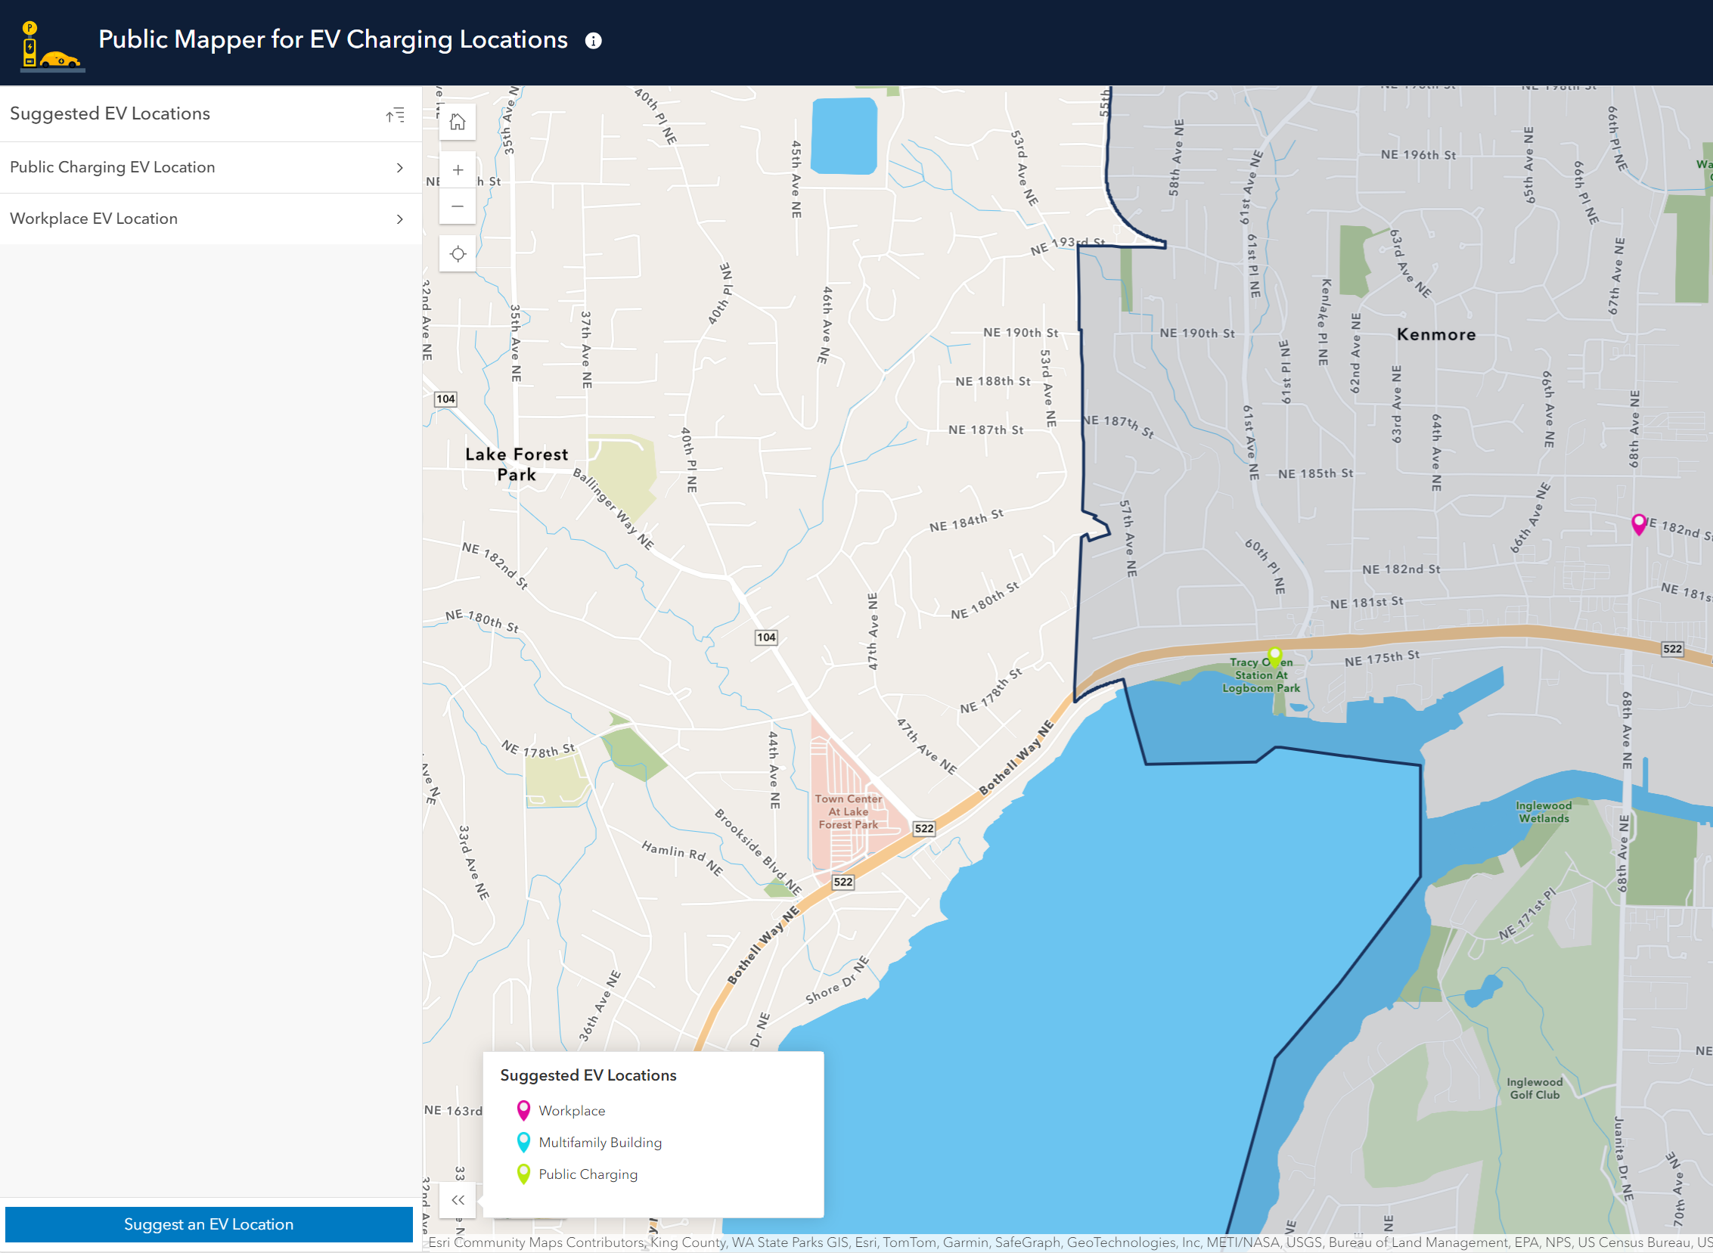This screenshot has height=1253, width=1713.
Task: Click the Suggest an EV Location button
Action: [209, 1224]
